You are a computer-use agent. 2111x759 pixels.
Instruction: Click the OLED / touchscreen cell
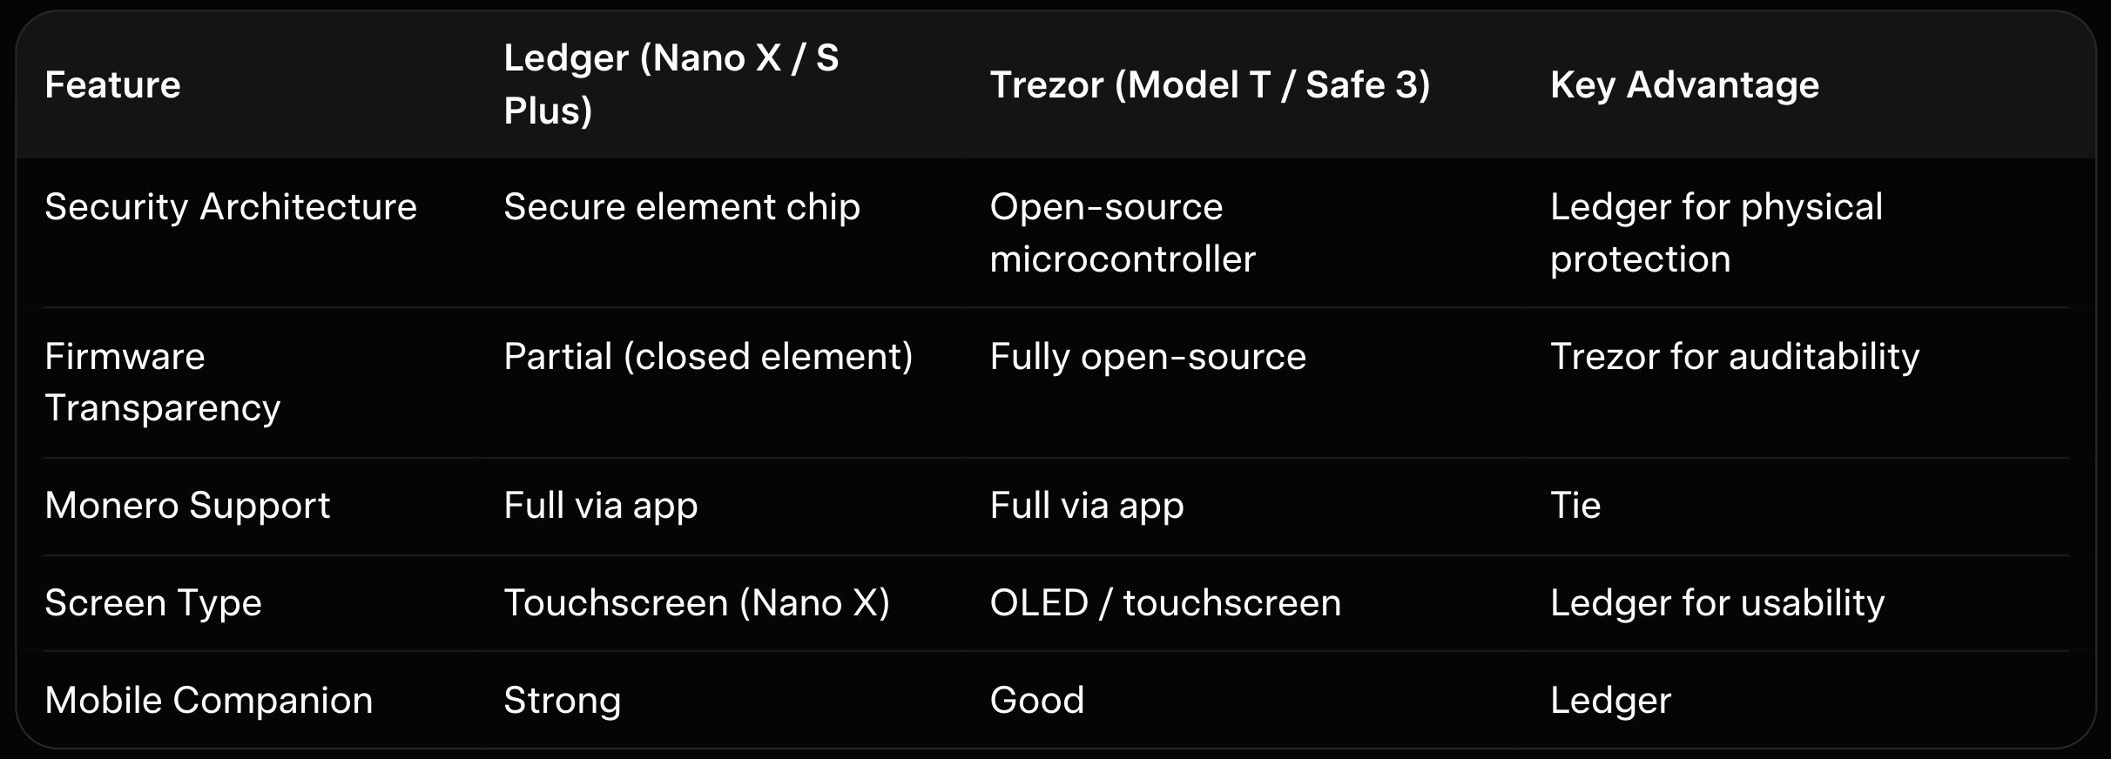1164,603
